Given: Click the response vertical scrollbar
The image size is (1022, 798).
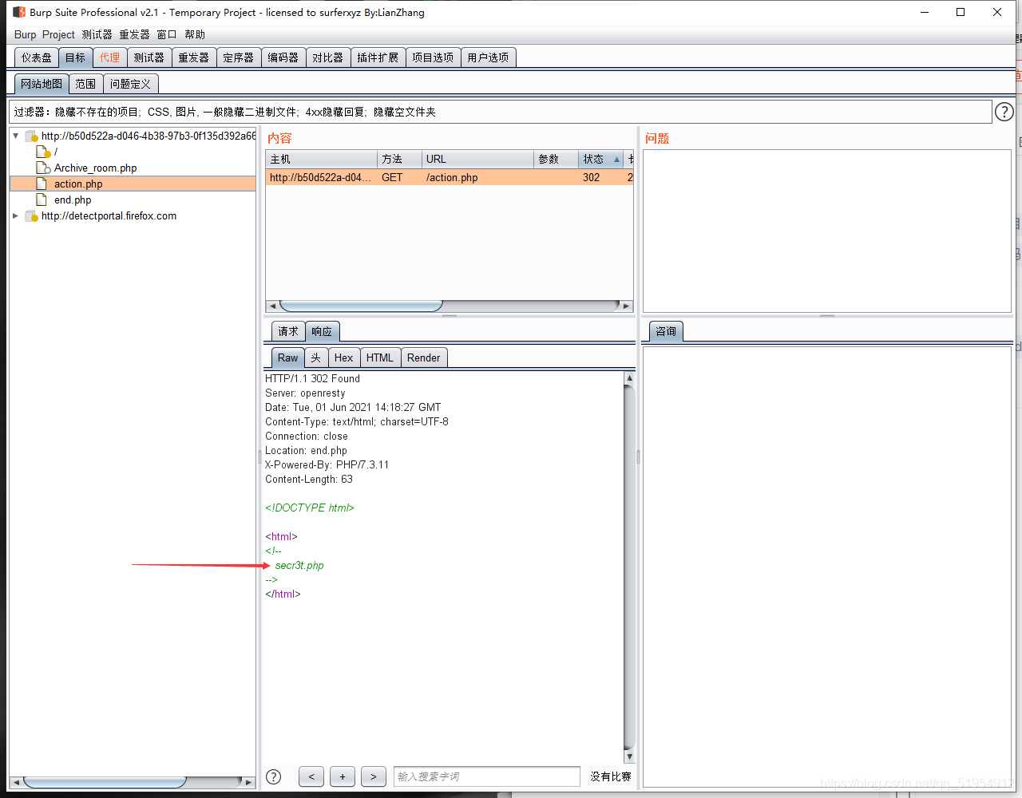Looking at the screenshot, I should pos(629,567).
